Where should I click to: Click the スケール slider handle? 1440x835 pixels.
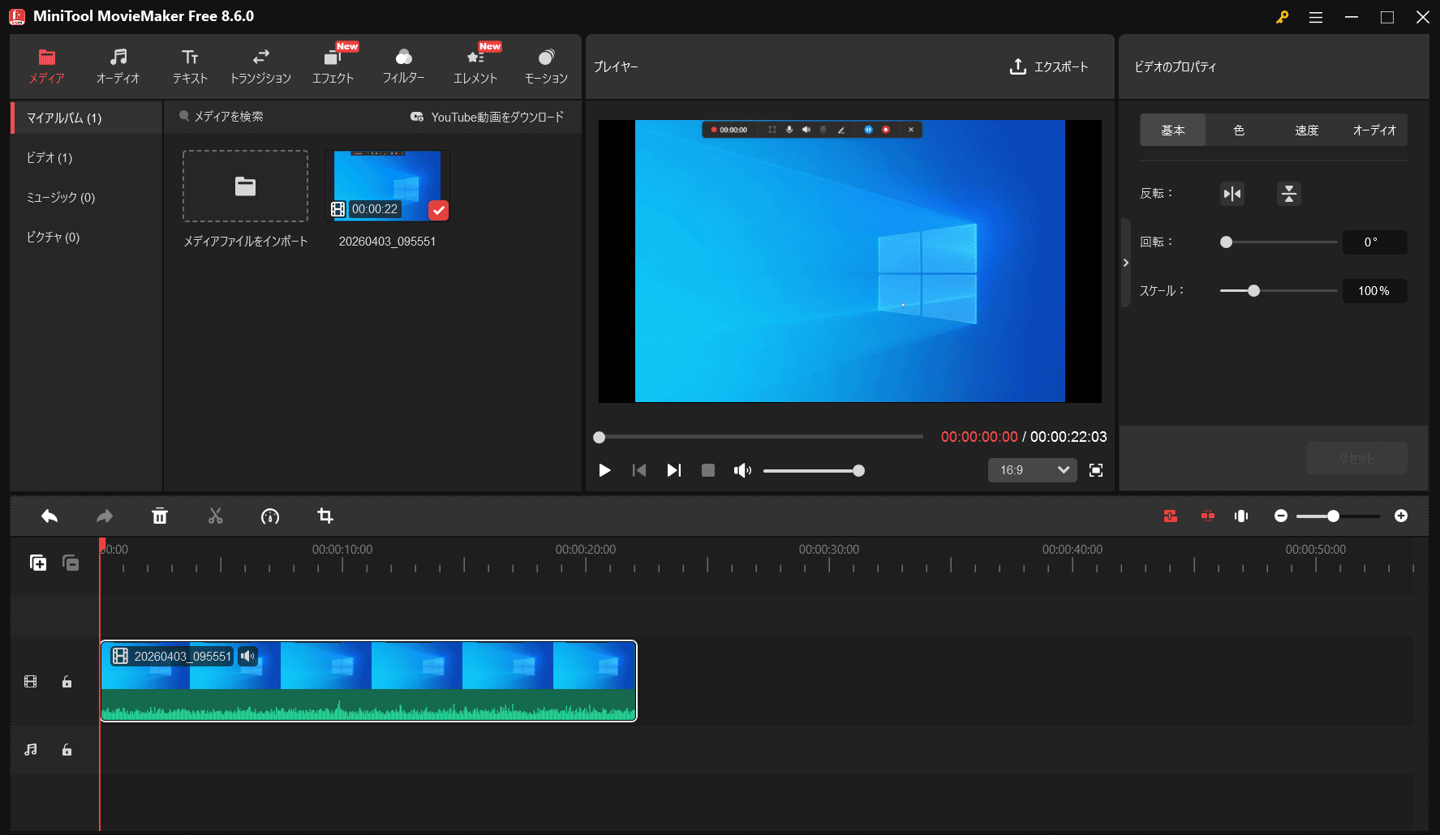pyautogui.click(x=1254, y=290)
